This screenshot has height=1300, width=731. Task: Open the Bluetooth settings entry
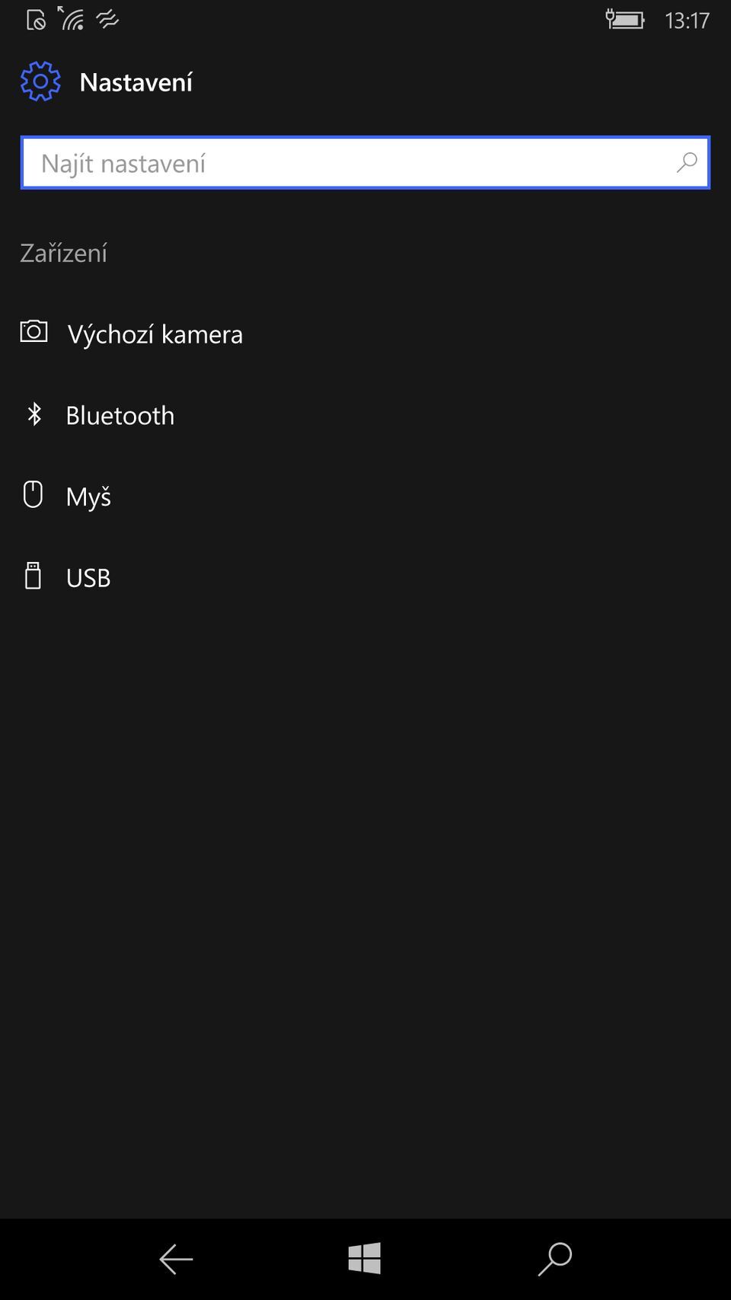pyautogui.click(x=120, y=416)
